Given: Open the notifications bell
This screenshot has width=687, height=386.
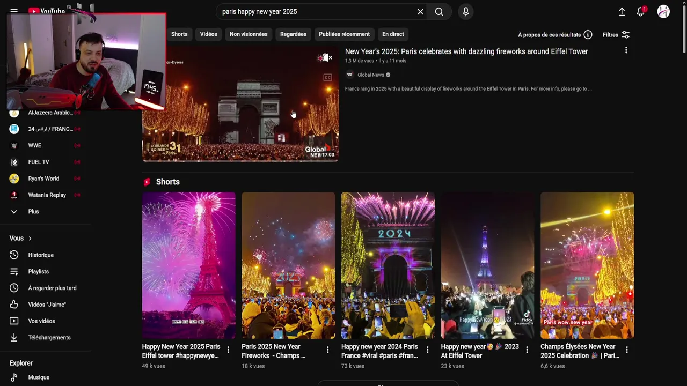Looking at the screenshot, I should tap(640, 12).
